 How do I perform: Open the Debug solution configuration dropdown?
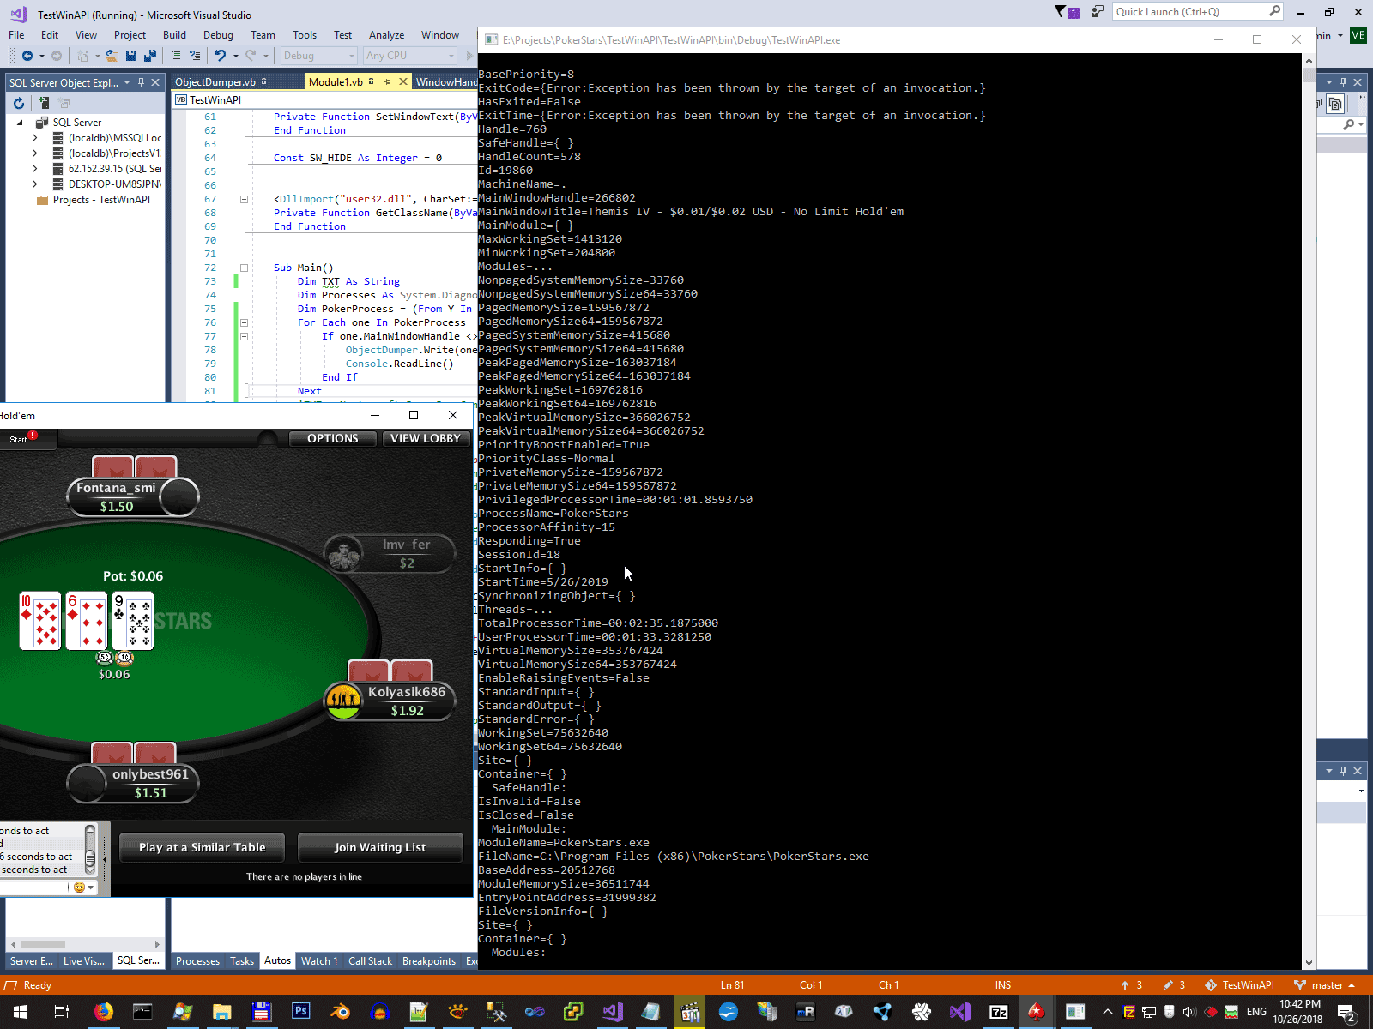(318, 56)
